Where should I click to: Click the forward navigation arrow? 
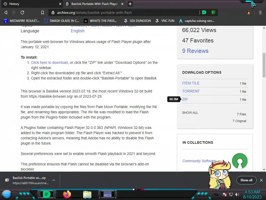pos(14,12)
